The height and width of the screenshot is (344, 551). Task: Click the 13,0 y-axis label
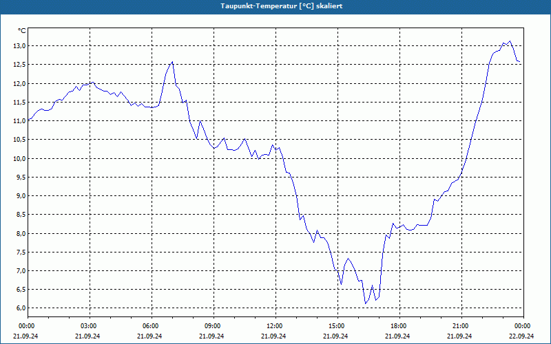[x=19, y=46]
